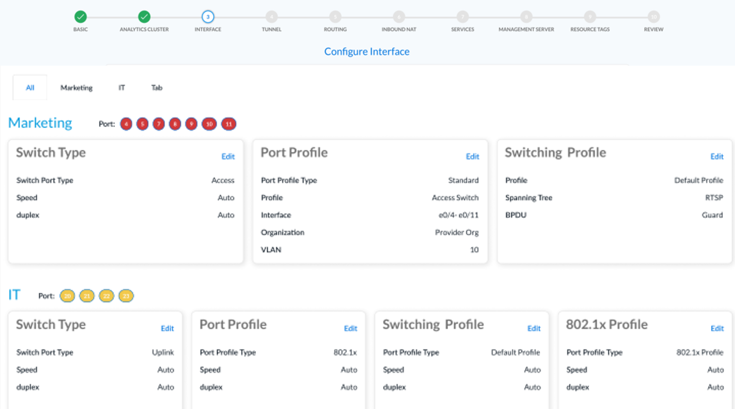Edit Marketing Port Profile card
Image resolution: width=735 pixels, height=409 pixels.
(x=472, y=156)
